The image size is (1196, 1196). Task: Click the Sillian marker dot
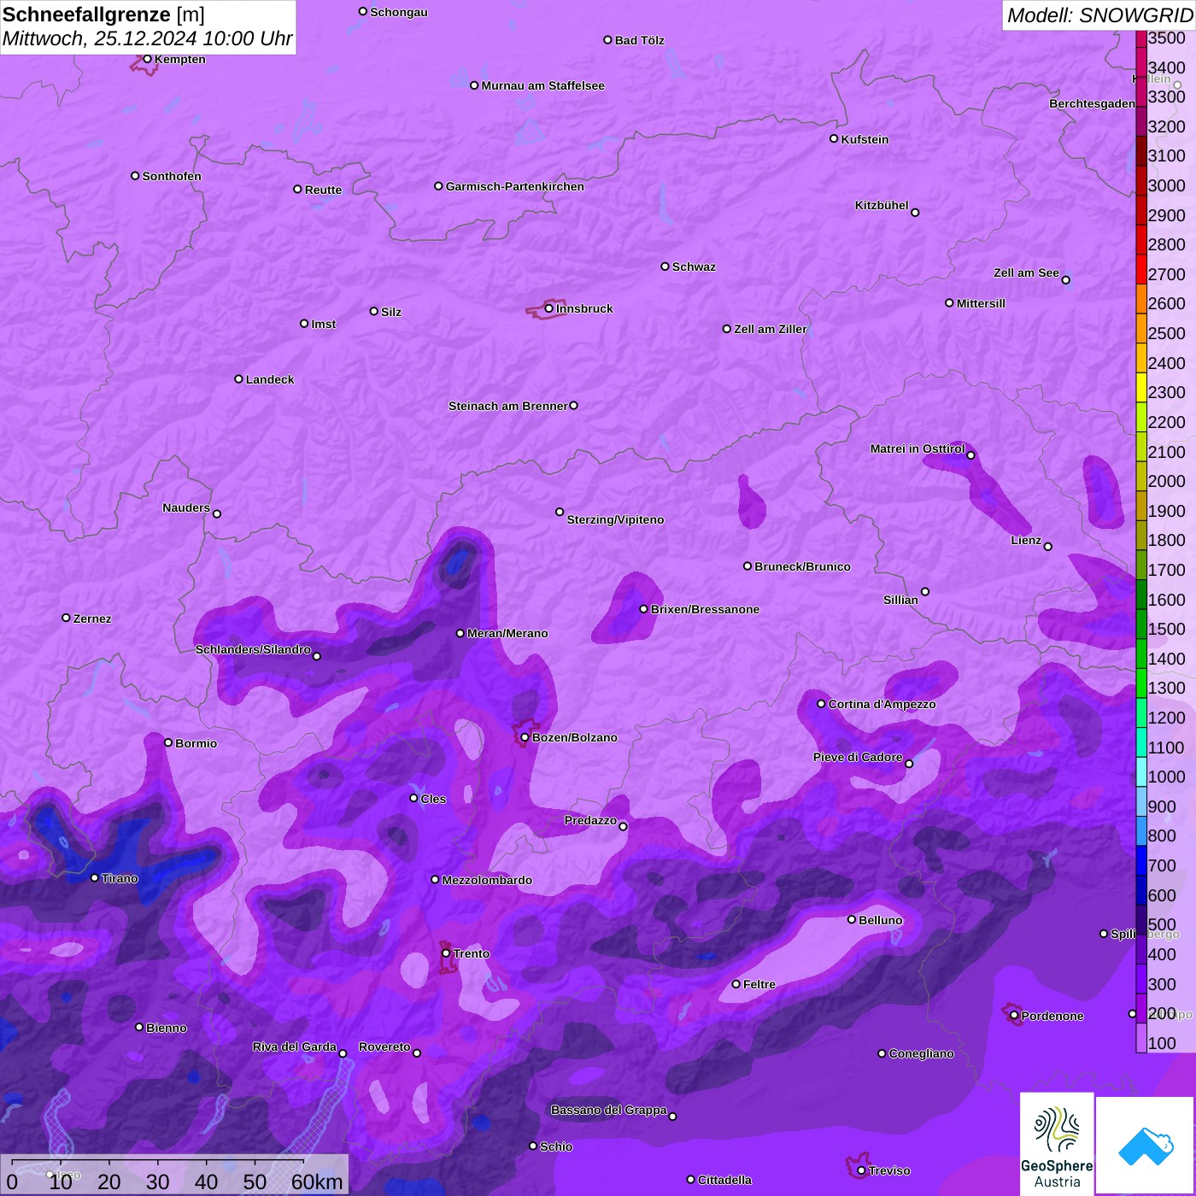coord(925,591)
